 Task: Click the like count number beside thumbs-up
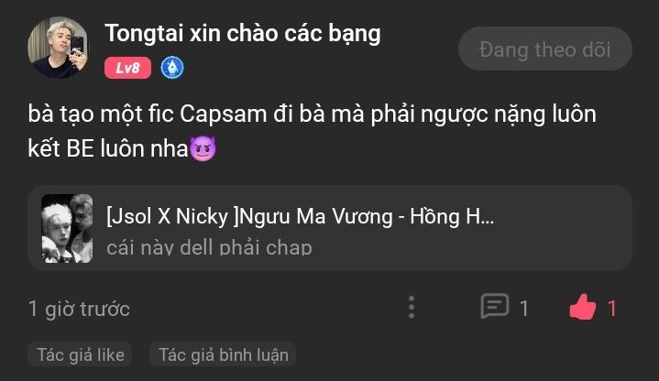[x=612, y=309]
